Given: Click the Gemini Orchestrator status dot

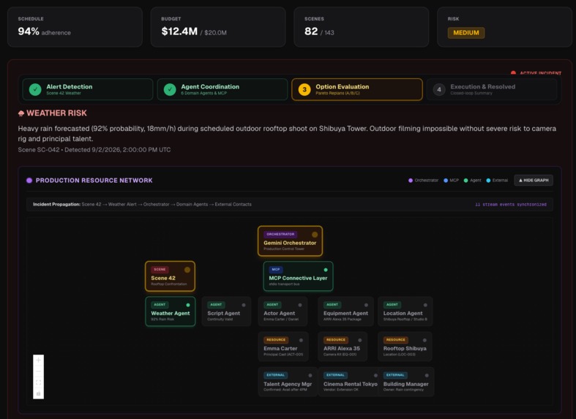Looking at the screenshot, I should [x=315, y=235].
